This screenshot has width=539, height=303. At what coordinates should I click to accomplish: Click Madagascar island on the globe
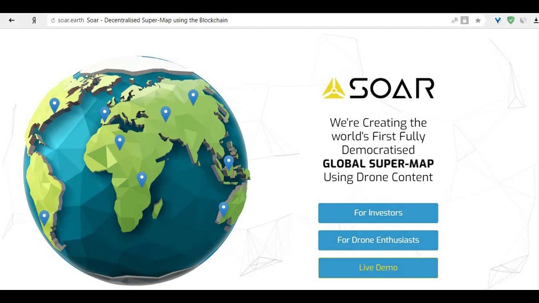(x=157, y=209)
